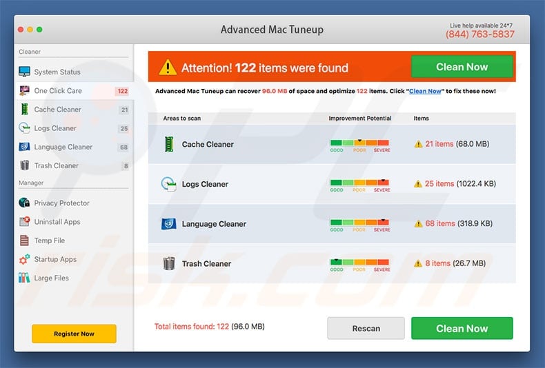545x368 pixels.
Task: Click warning icon beside 68 items
Action: [x=418, y=224]
